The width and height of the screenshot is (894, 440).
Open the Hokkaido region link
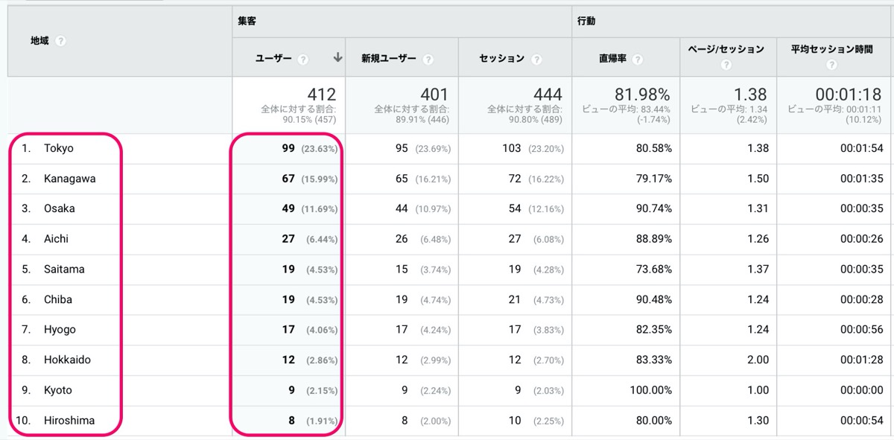[67, 360]
